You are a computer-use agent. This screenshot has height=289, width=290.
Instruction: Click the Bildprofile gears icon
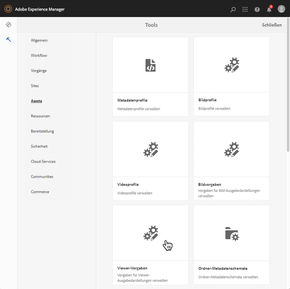click(x=232, y=65)
